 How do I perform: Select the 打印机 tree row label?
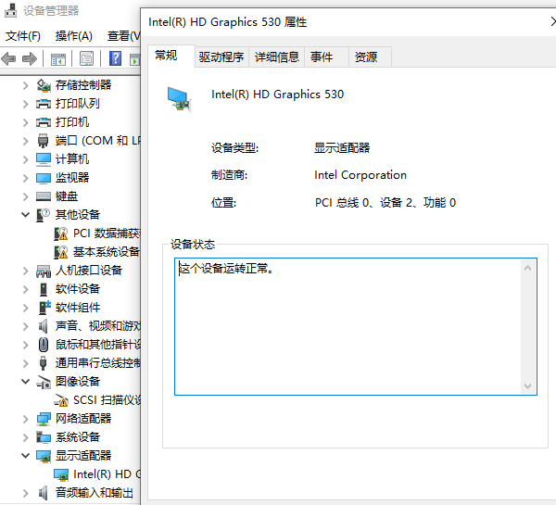[x=72, y=122]
